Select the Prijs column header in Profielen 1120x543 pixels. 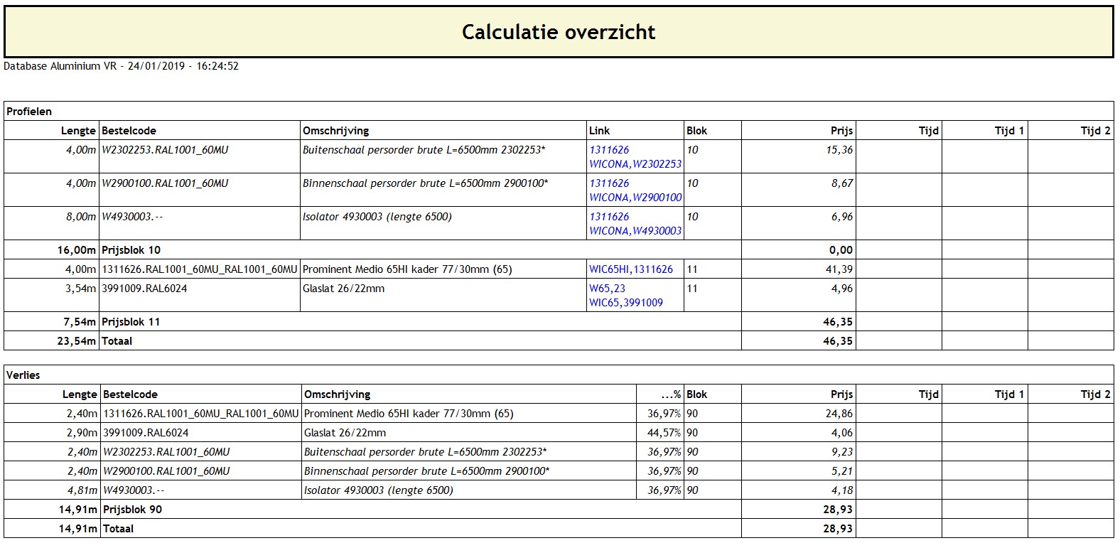coord(841,131)
